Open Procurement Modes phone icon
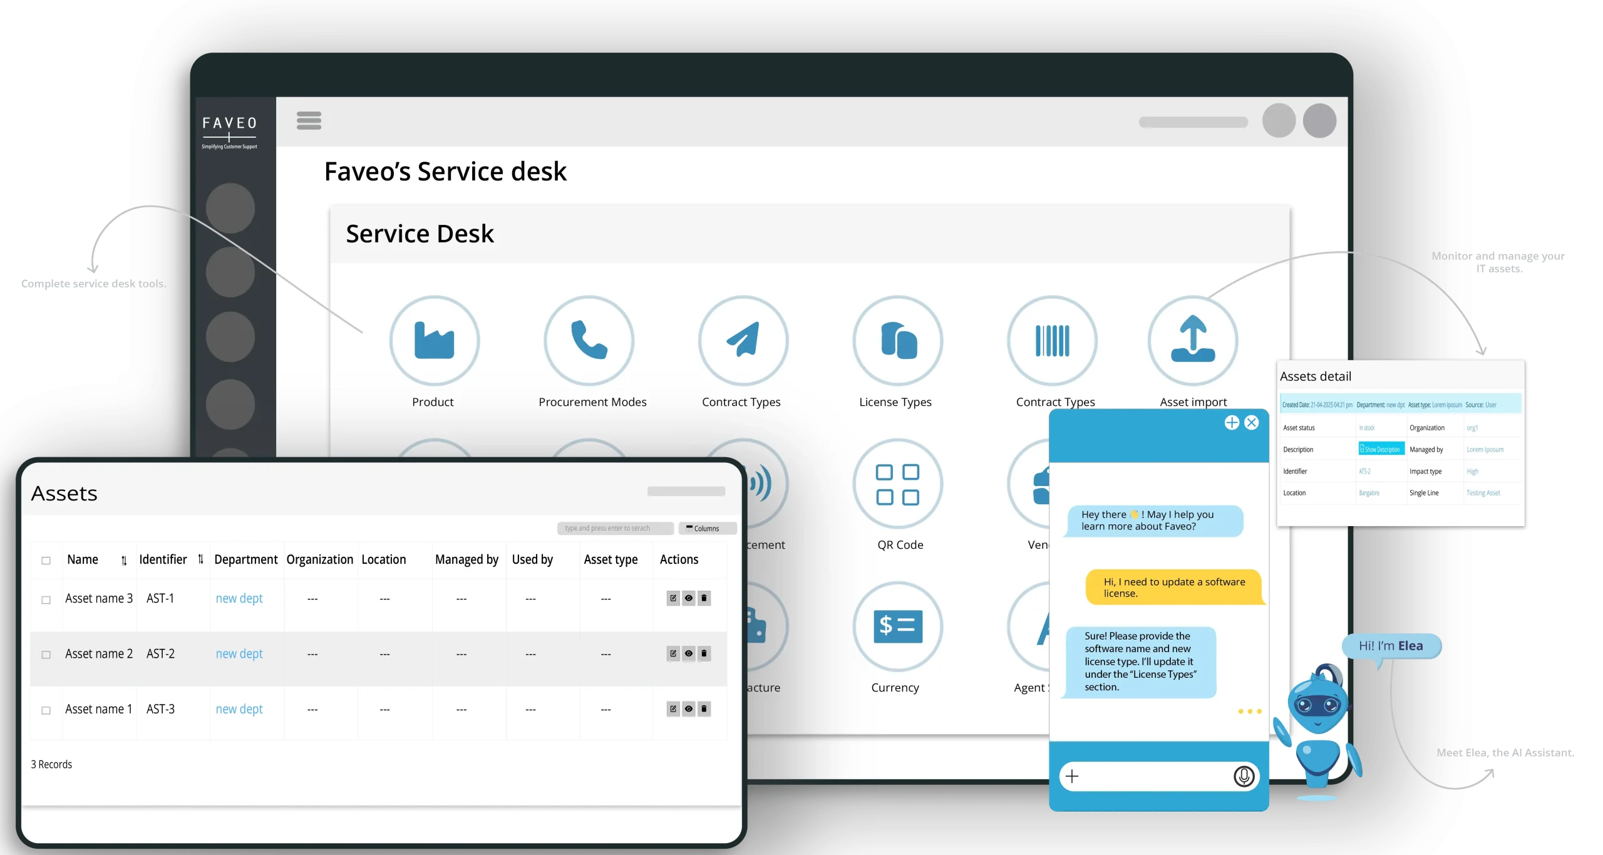The image size is (1603, 855). point(589,340)
